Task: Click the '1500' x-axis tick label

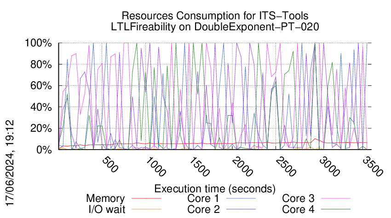Action: tap(199, 167)
